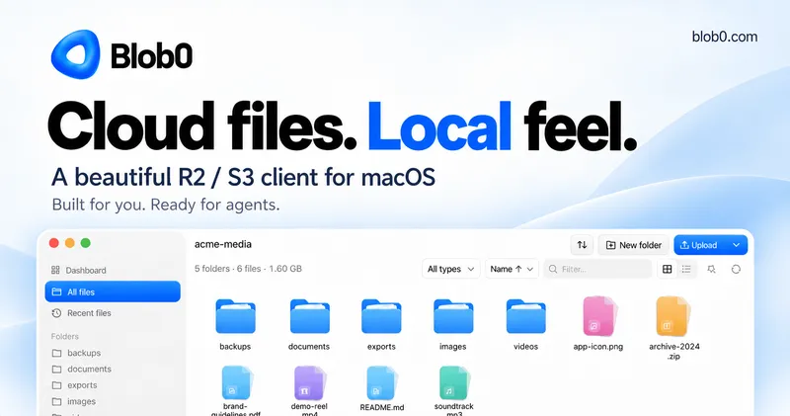Close the window with the red button
This screenshot has height=416, width=790.
point(54,243)
